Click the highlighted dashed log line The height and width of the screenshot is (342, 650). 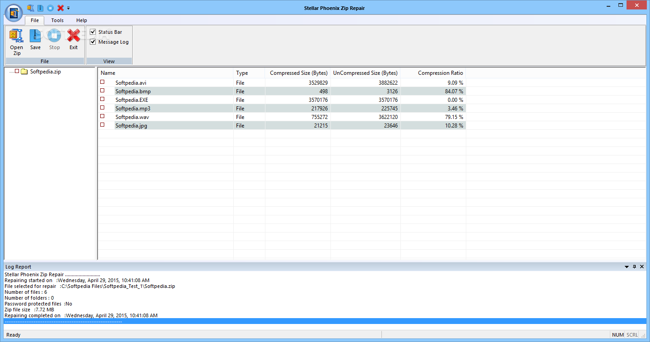coord(325,321)
